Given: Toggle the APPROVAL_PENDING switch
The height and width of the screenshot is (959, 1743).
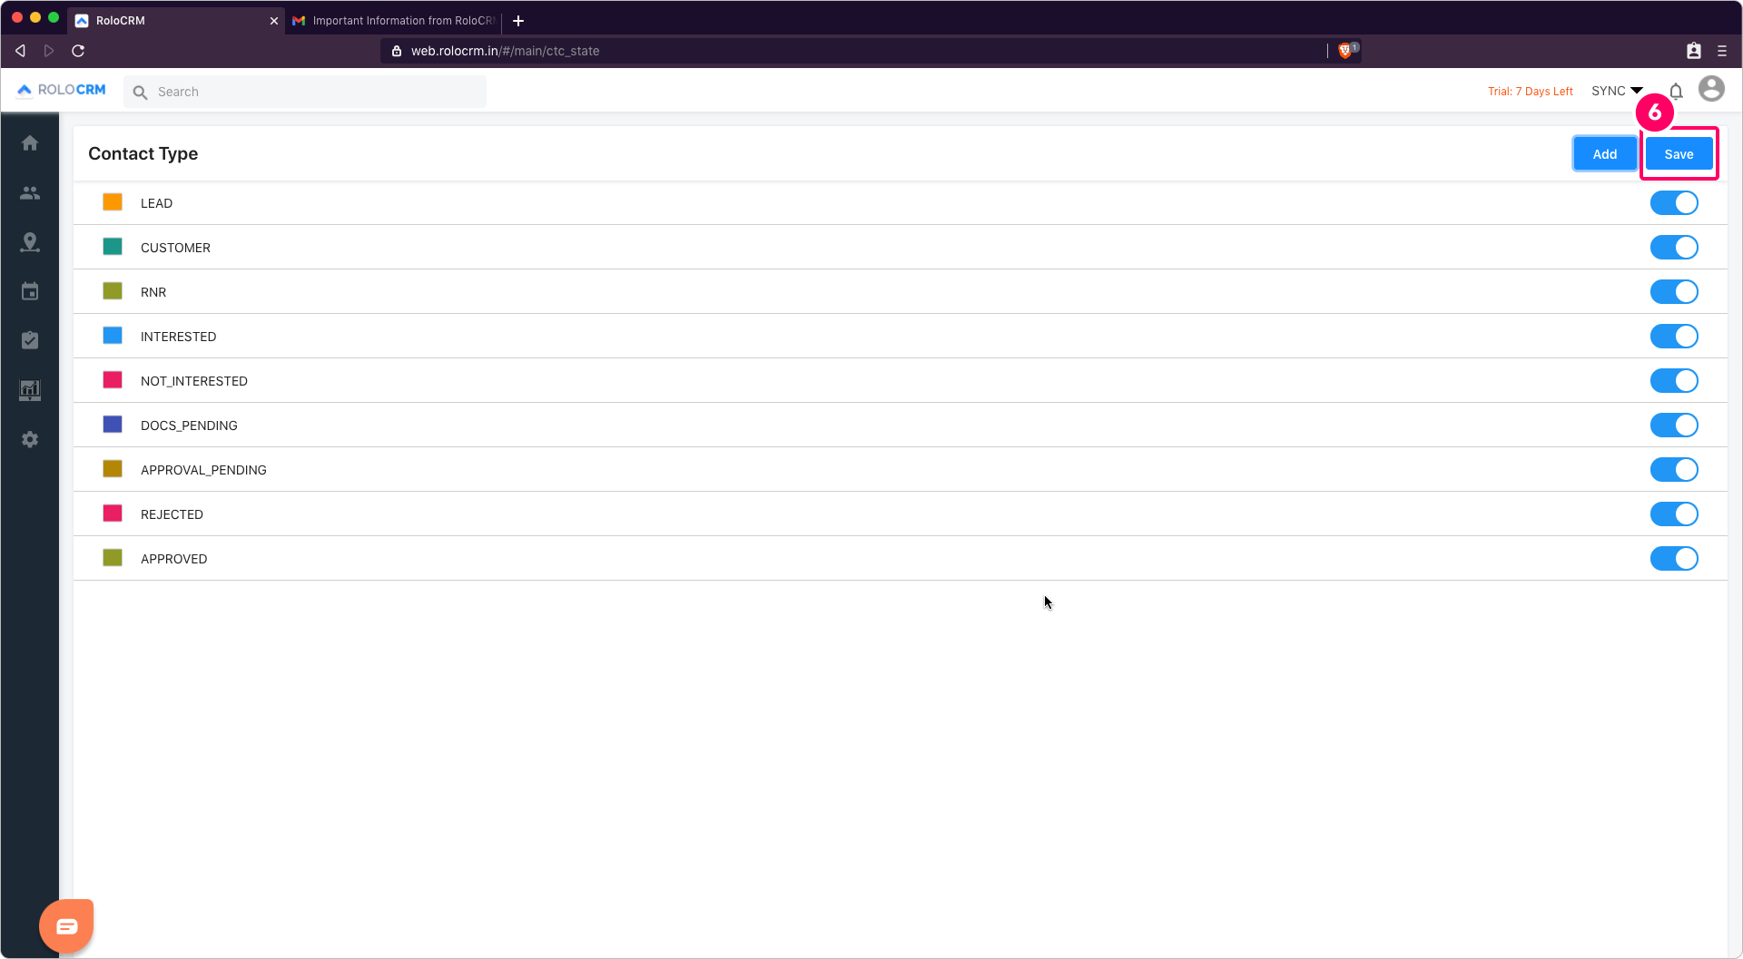Looking at the screenshot, I should pos(1674,470).
